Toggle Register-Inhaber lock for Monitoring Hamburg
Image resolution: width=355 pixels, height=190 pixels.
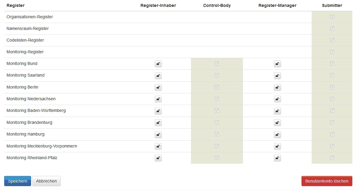[x=158, y=134]
